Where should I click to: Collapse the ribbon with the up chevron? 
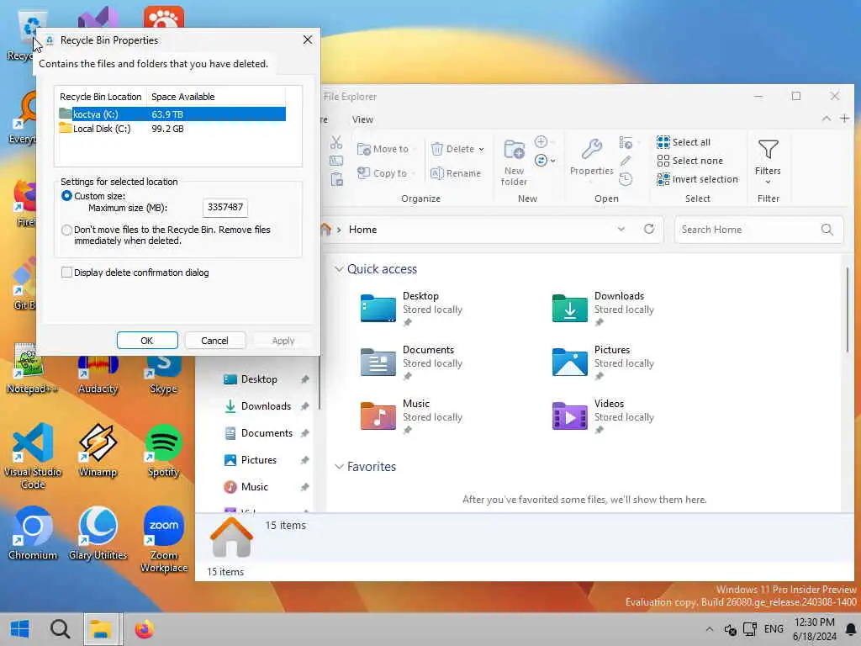[x=826, y=119]
